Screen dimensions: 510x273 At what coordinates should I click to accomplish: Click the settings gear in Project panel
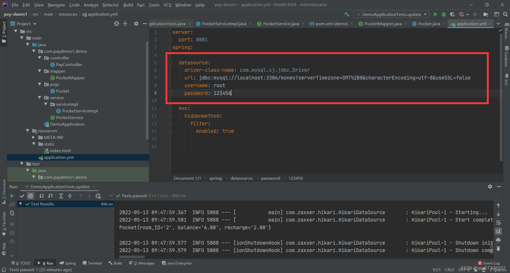tap(136, 24)
